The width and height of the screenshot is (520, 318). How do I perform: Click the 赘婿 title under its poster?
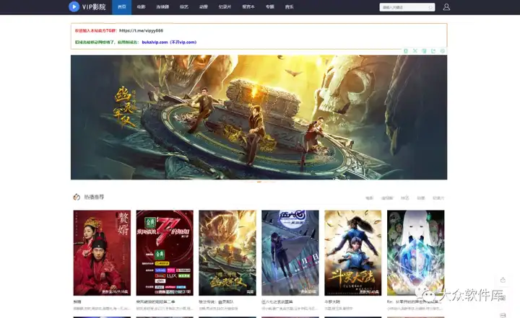pyautogui.click(x=77, y=301)
